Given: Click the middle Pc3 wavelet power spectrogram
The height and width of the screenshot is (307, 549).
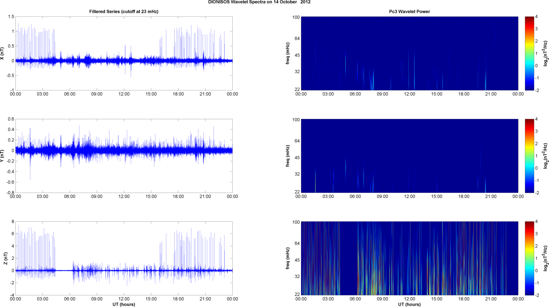Looking at the screenshot, I should pos(409,156).
